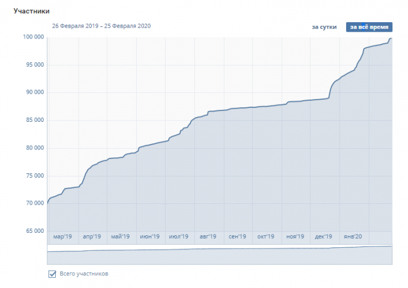Viewport: 408px width, 288px height.
Task: Click the 65 000 y-axis value
Action: point(35,231)
